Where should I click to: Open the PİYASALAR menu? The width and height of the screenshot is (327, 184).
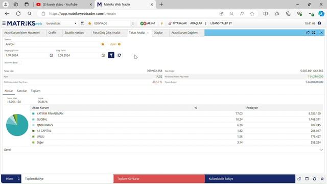pos(177,24)
